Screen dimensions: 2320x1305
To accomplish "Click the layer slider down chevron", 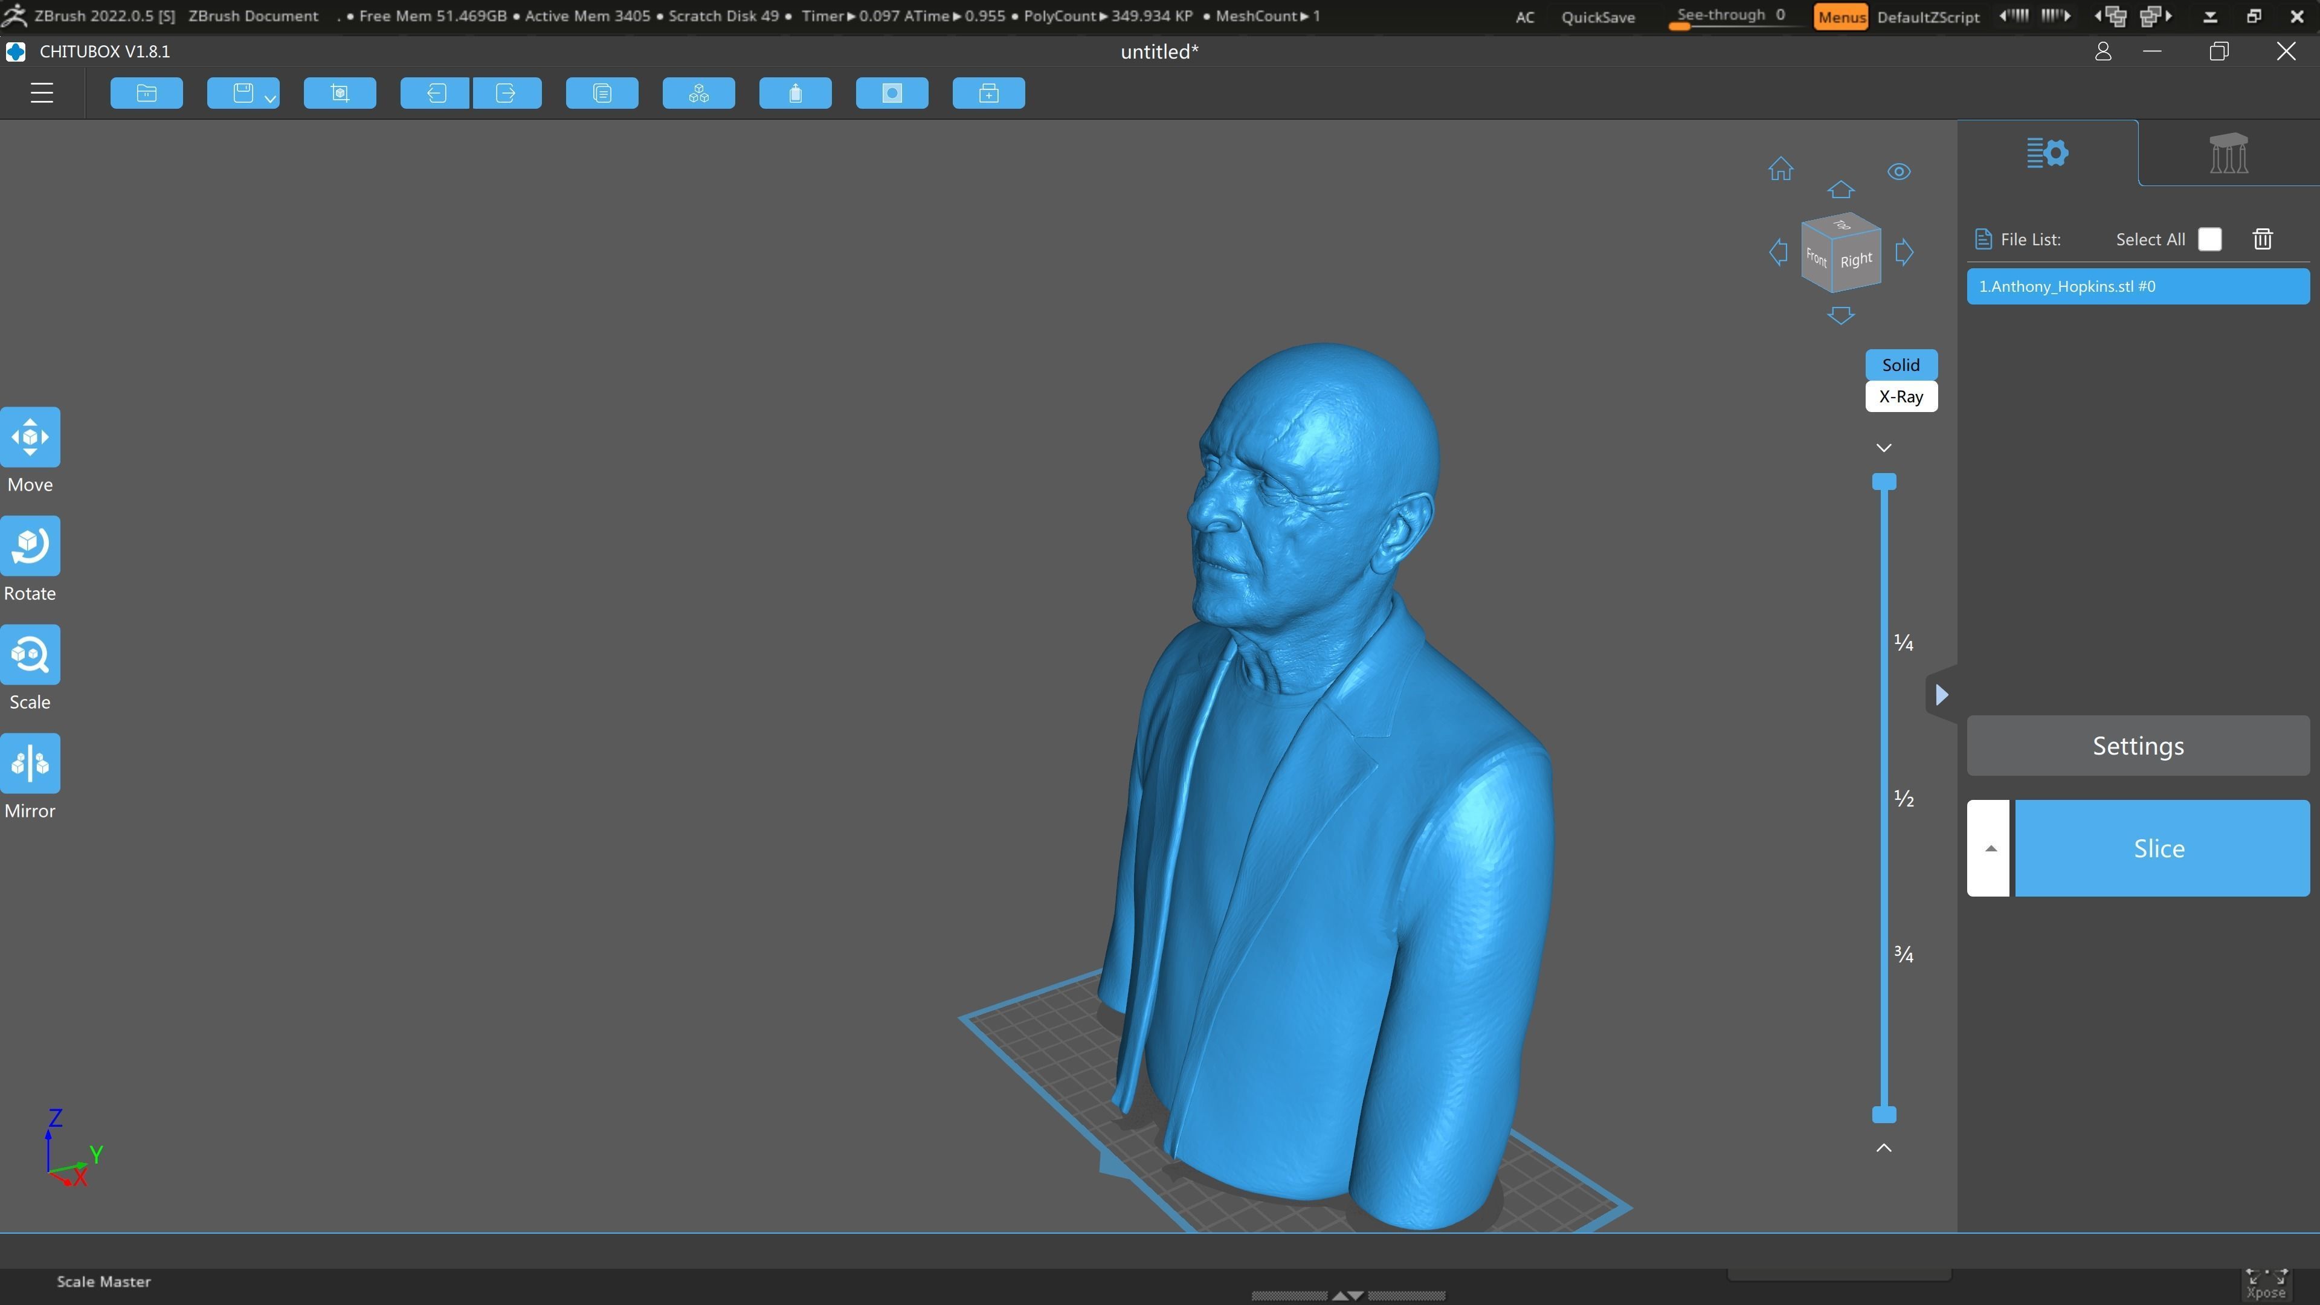I will point(1883,448).
